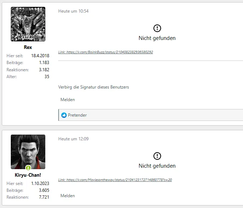Open the Rex username profile link
This screenshot has height=208, width=243.
click(x=28, y=47)
